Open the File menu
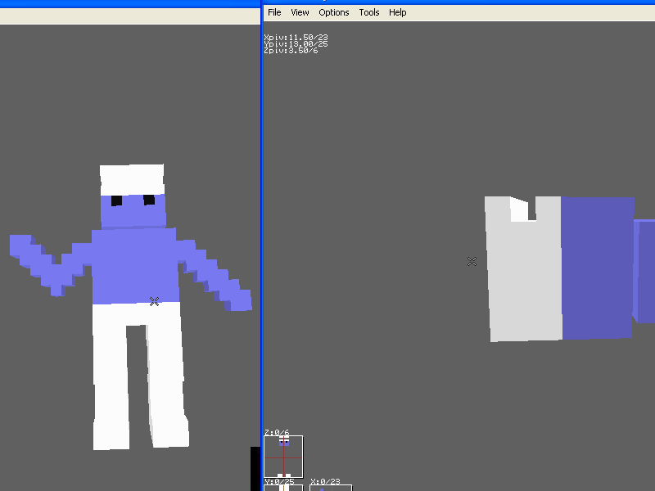The height and width of the screenshot is (491, 655). point(273,12)
